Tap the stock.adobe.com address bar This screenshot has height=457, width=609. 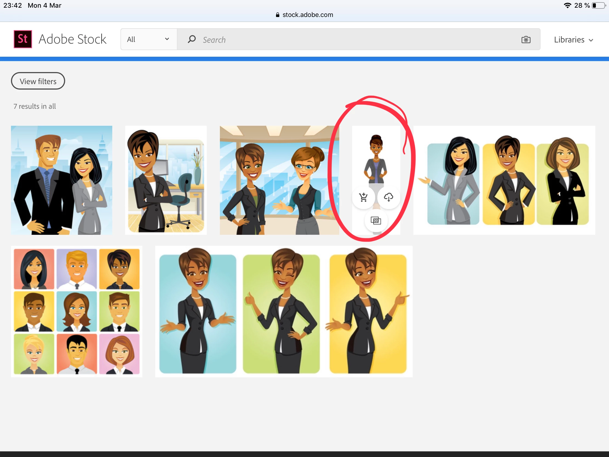(x=308, y=15)
